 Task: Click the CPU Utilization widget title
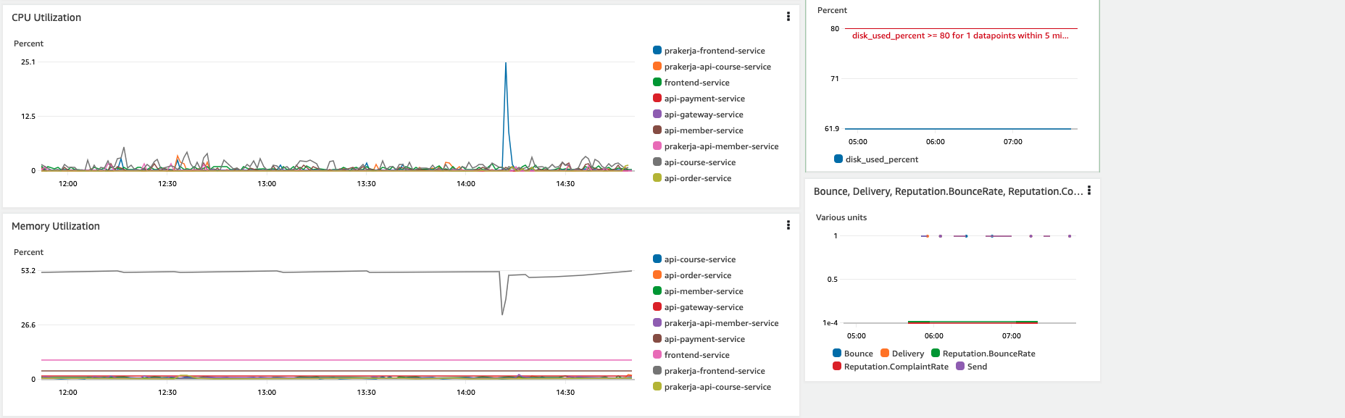[46, 17]
